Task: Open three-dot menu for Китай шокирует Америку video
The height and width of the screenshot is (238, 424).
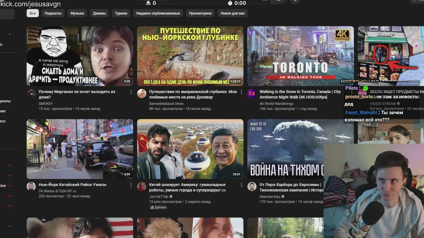Action: pos(241,185)
